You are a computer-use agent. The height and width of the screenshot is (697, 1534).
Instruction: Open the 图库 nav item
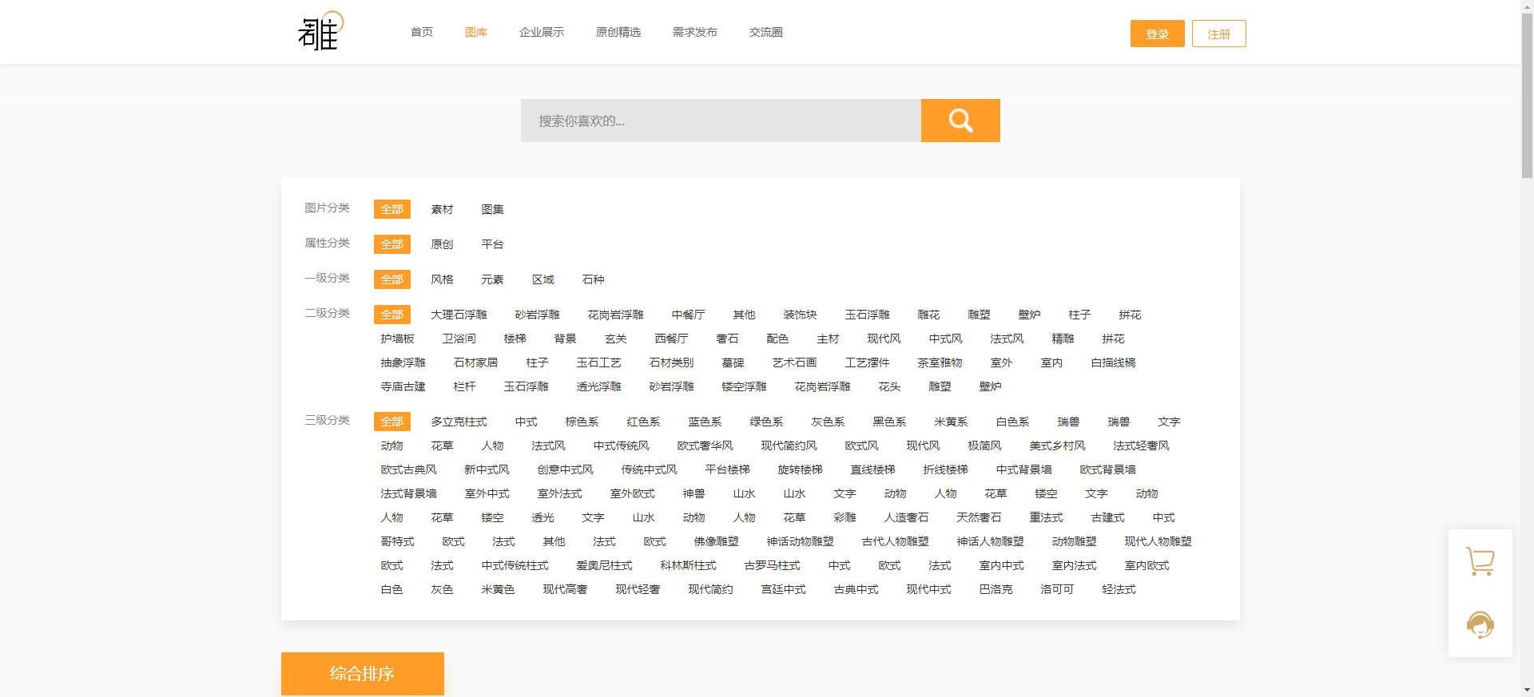(x=476, y=32)
